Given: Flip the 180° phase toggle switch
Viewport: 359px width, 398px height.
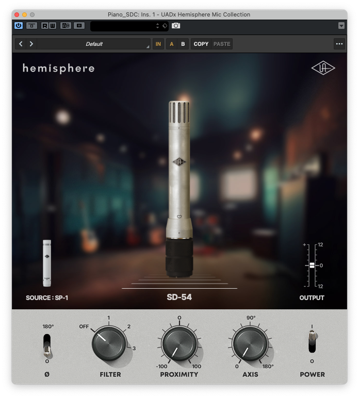Looking at the screenshot, I should (x=47, y=345).
